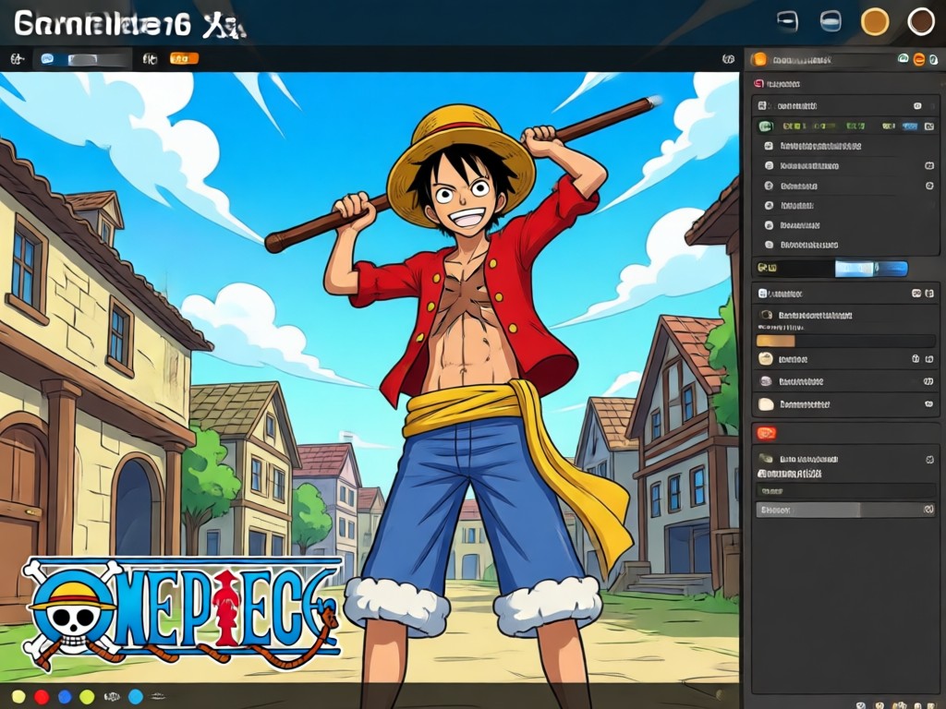Click the green rounded icon in colored row
Image resolution: width=946 pixels, height=709 pixels.
click(x=766, y=126)
